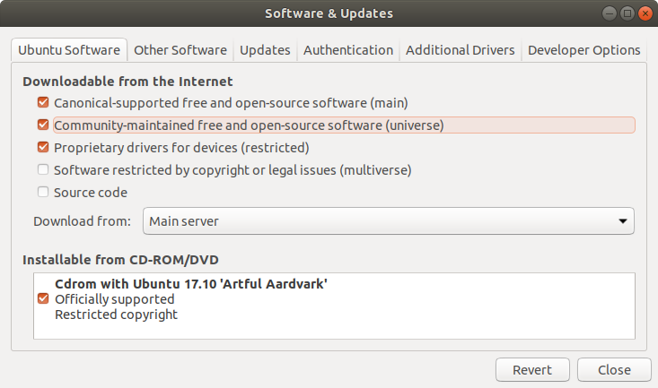Open the Updates tab
Viewport: 658px width, 388px height.
[265, 50]
